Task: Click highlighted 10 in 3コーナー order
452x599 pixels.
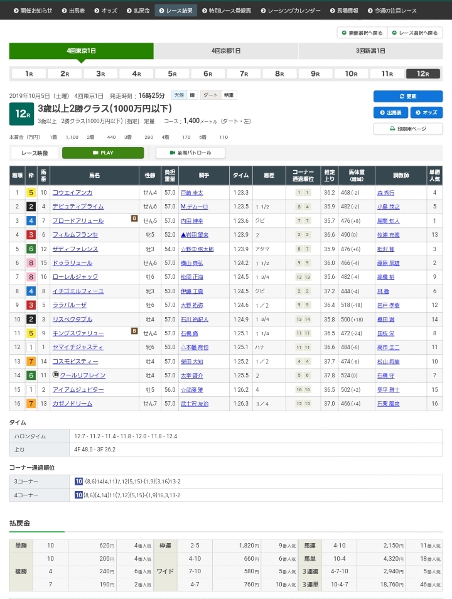Action: (78, 482)
